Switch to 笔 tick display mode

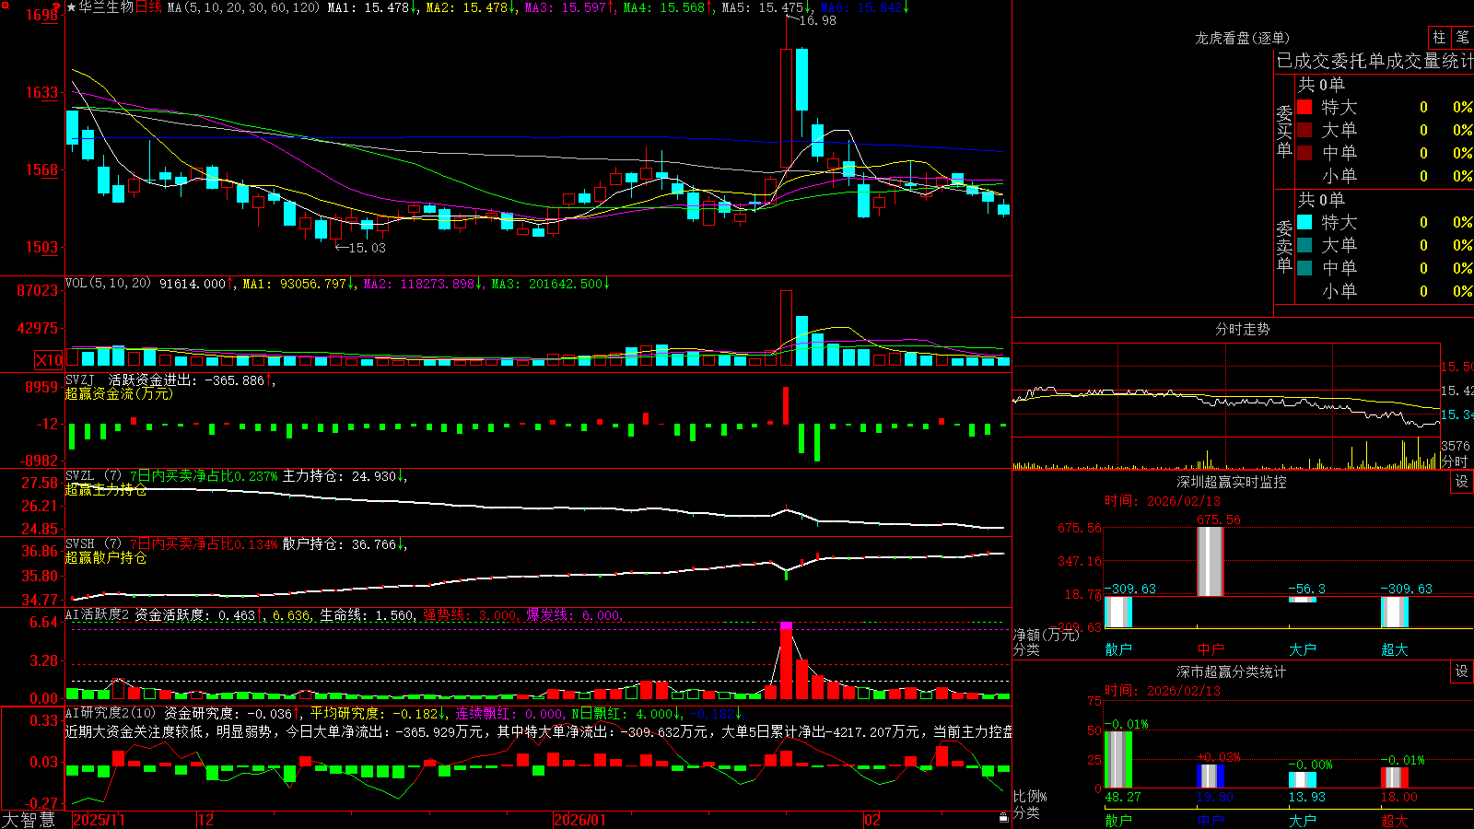(x=1462, y=37)
